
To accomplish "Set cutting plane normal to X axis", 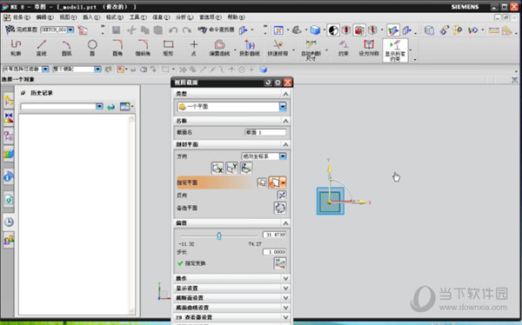I will [217, 168].
